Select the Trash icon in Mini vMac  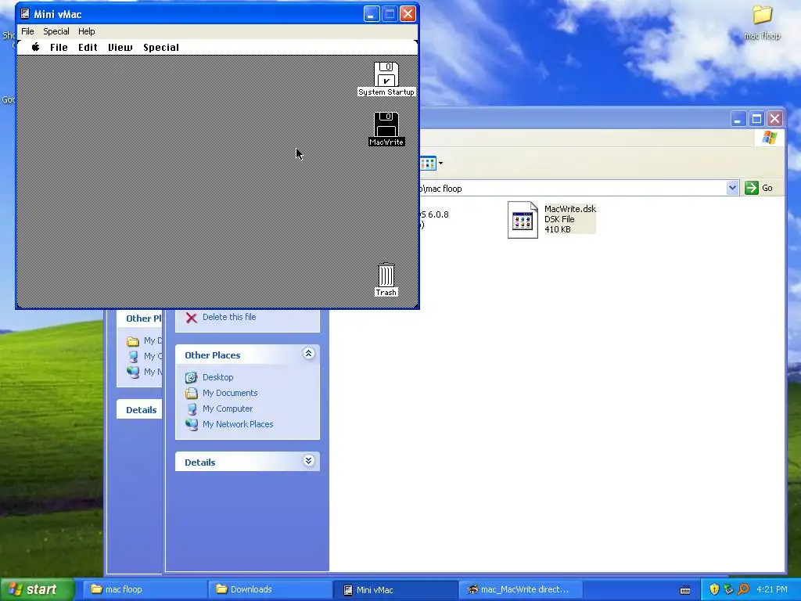coord(386,275)
